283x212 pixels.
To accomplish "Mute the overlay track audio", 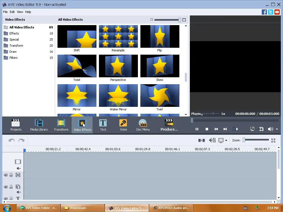I will pyautogui.click(x=19, y=192).
